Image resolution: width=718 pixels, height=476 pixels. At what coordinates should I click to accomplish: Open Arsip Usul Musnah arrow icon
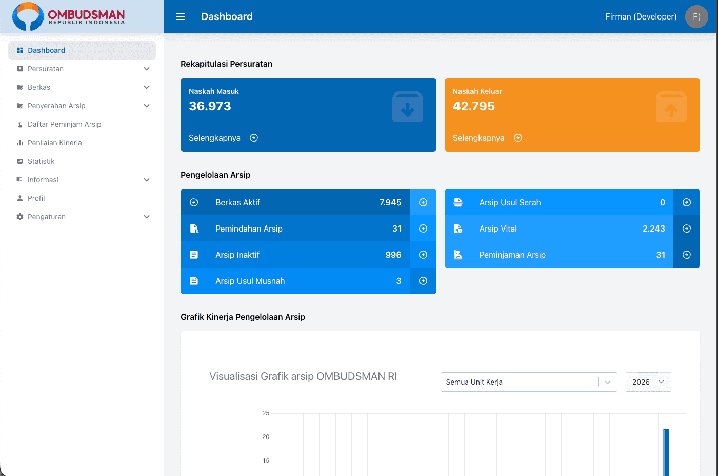coord(423,281)
